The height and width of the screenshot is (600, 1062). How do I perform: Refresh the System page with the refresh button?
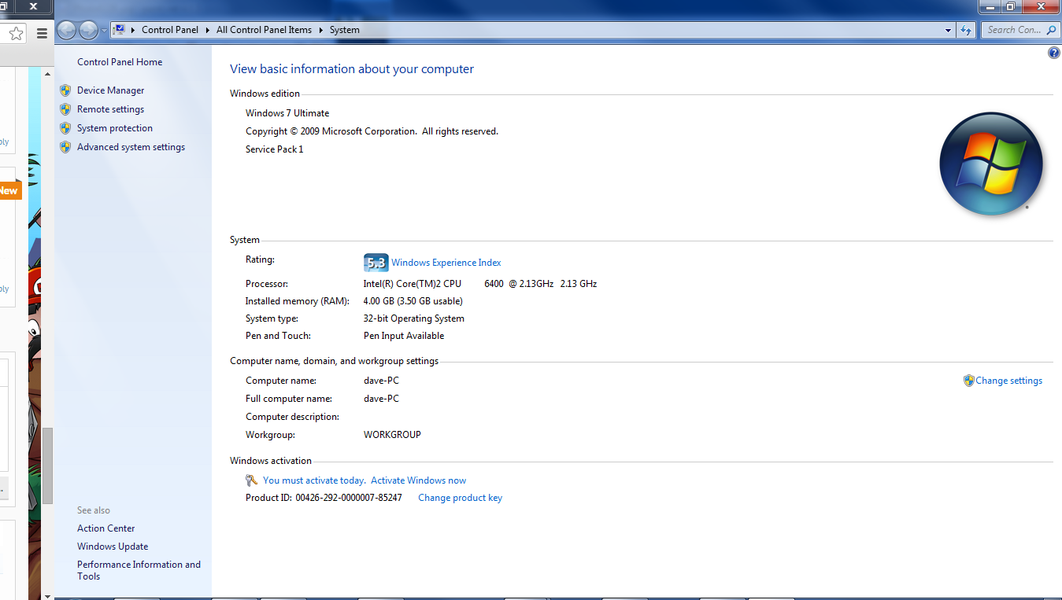[966, 30]
